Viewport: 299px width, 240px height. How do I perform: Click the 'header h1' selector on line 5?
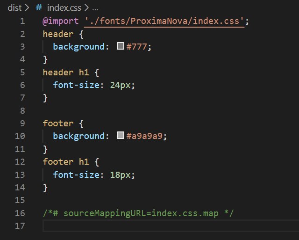66,73
